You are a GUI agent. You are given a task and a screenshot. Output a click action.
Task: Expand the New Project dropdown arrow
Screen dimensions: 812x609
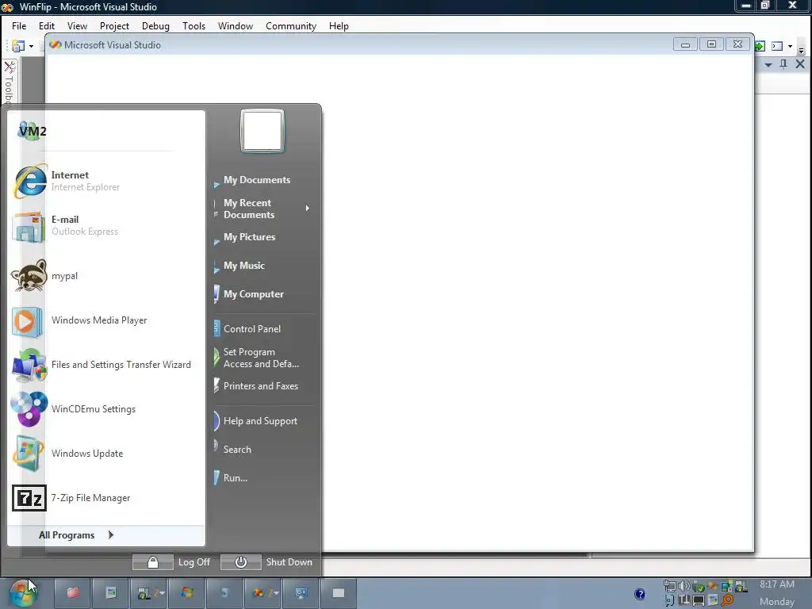[x=31, y=46]
